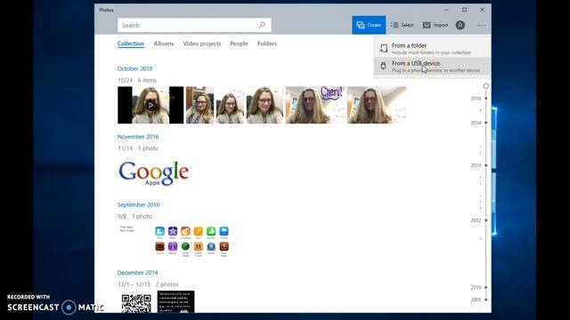Click the Create button
The width and height of the screenshot is (570, 320).
[369, 25]
